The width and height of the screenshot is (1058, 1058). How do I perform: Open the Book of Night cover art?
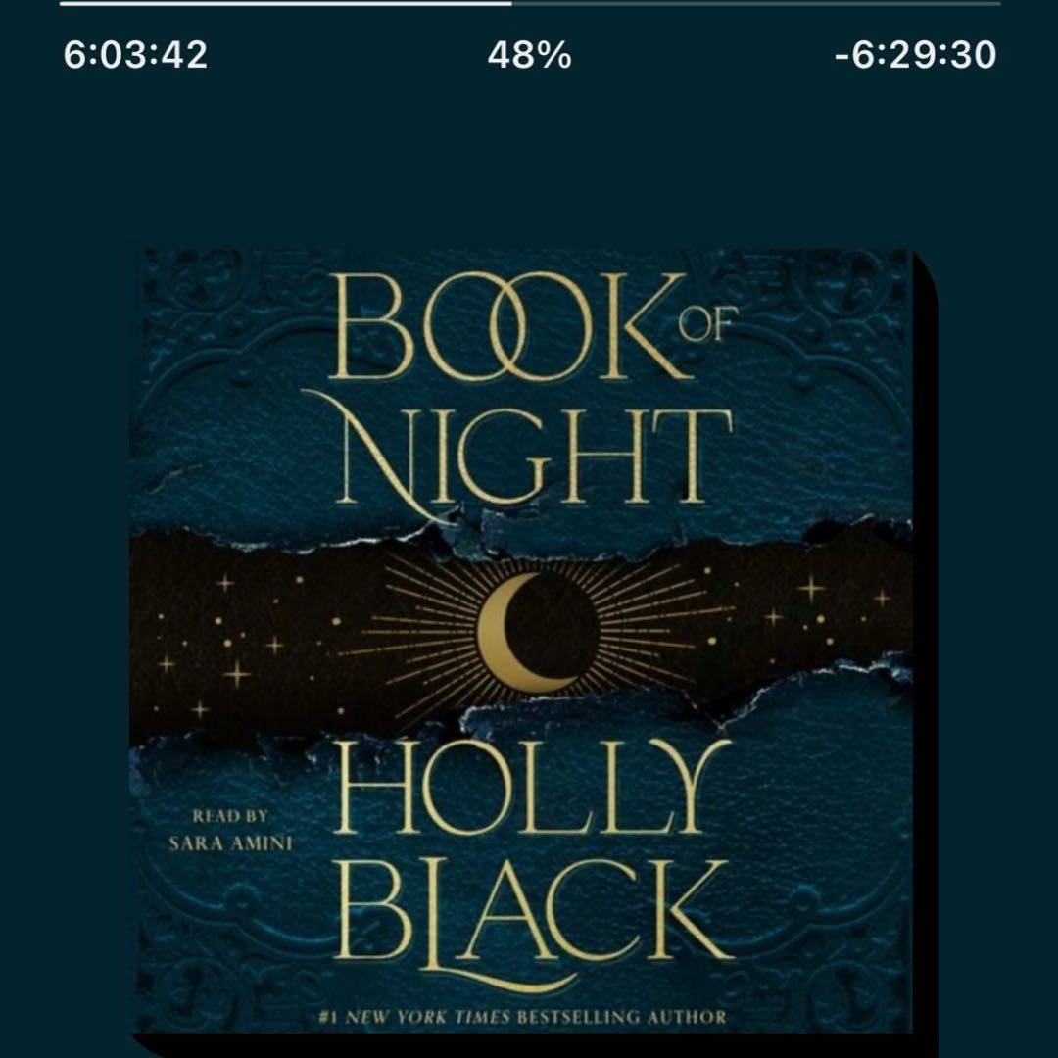coord(521,641)
